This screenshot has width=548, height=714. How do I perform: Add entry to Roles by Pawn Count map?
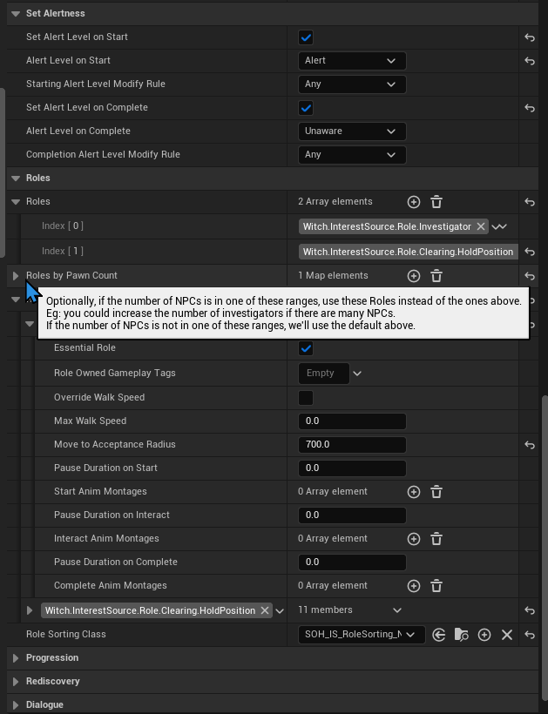tap(414, 276)
